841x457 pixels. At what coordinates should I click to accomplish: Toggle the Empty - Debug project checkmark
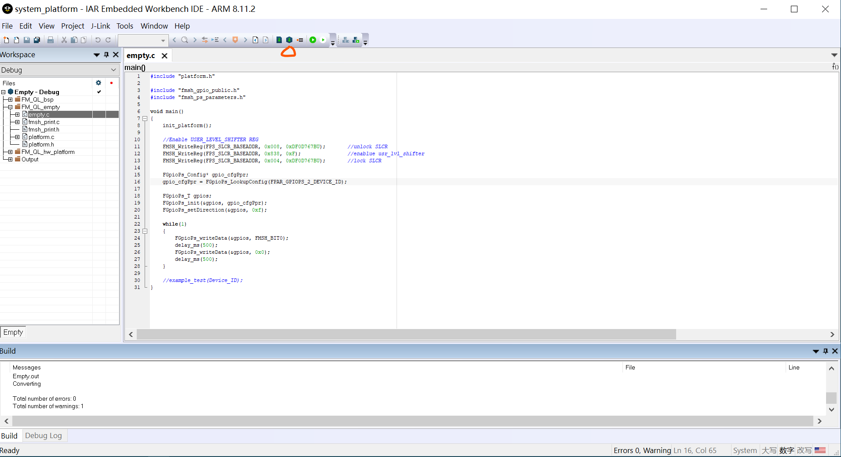pyautogui.click(x=99, y=92)
